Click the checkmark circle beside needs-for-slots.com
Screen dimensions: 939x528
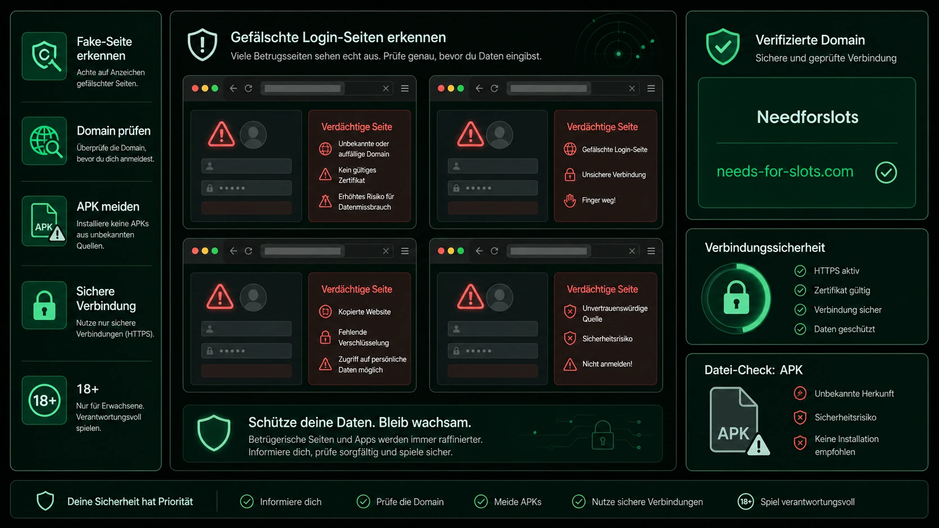[886, 172]
